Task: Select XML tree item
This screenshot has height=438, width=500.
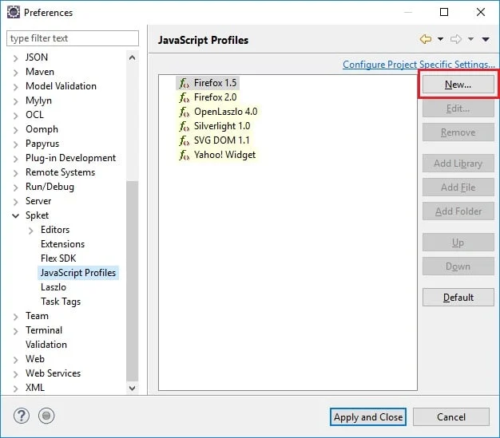Action: point(35,388)
